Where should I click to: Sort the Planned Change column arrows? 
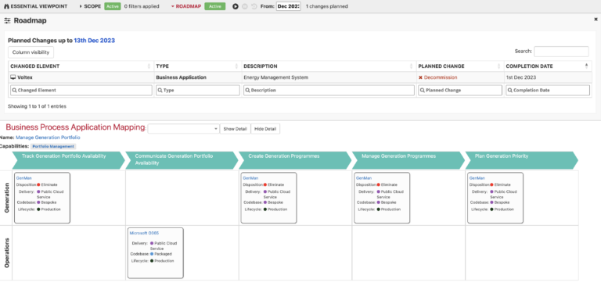point(499,66)
